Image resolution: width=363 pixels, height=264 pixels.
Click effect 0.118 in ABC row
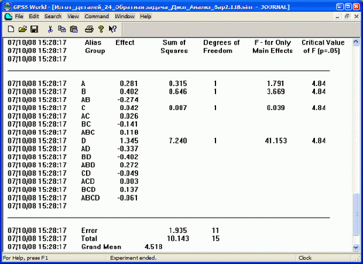coord(129,132)
